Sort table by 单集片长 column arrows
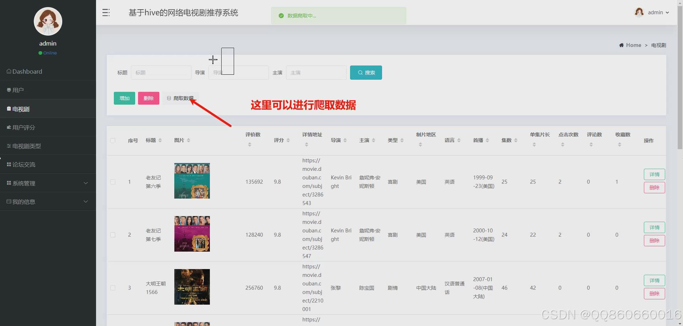The height and width of the screenshot is (326, 683). point(534,144)
